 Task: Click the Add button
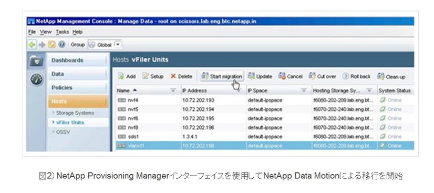127,76
